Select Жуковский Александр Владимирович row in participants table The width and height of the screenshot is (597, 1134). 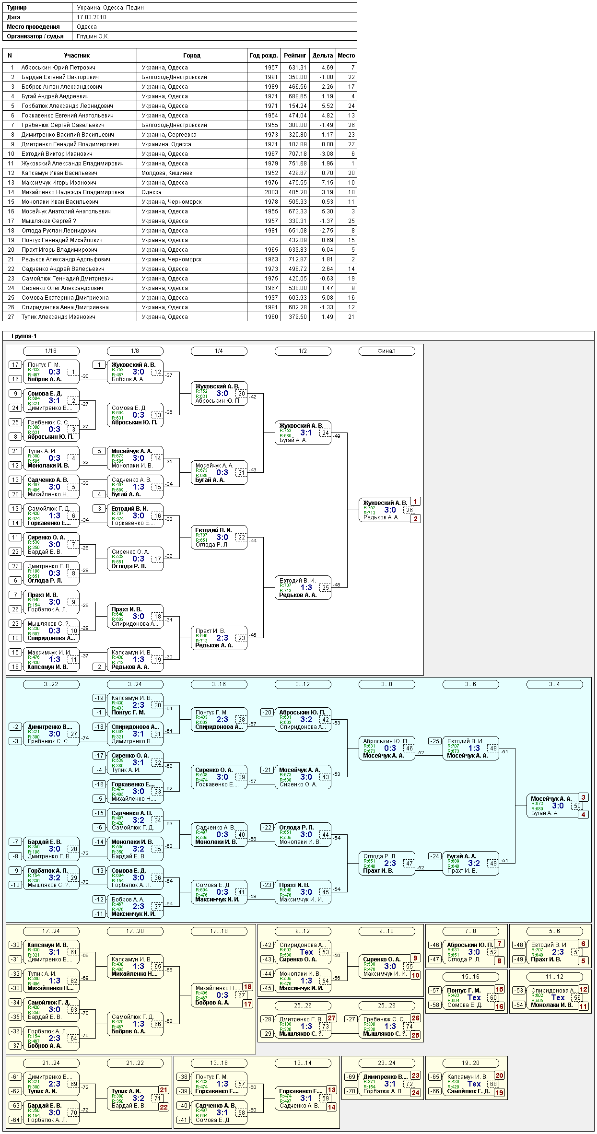tap(180, 164)
